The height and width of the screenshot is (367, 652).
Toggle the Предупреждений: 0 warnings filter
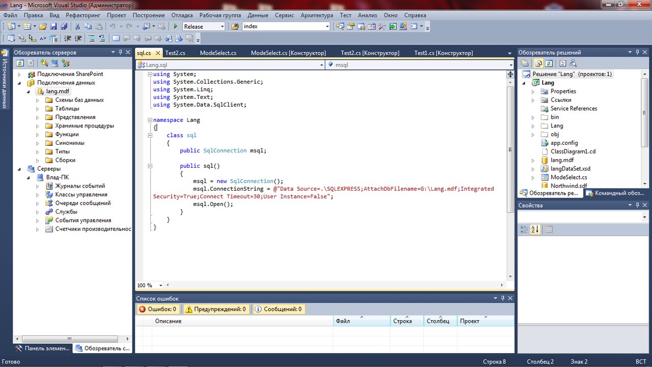click(x=215, y=309)
